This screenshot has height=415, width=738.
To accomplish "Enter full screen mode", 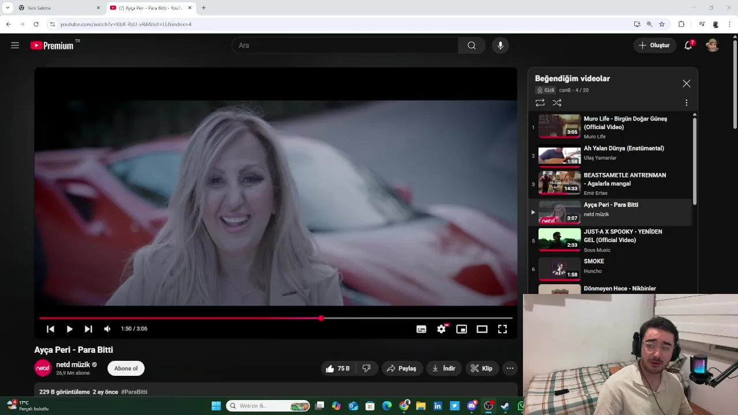I will tap(502, 329).
